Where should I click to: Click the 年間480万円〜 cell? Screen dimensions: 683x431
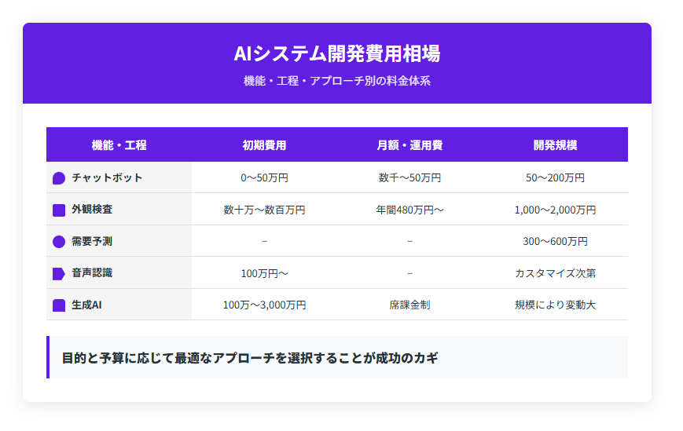pyautogui.click(x=409, y=210)
